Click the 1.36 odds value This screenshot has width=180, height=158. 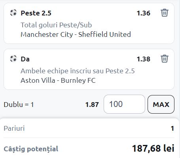pyautogui.click(x=144, y=13)
